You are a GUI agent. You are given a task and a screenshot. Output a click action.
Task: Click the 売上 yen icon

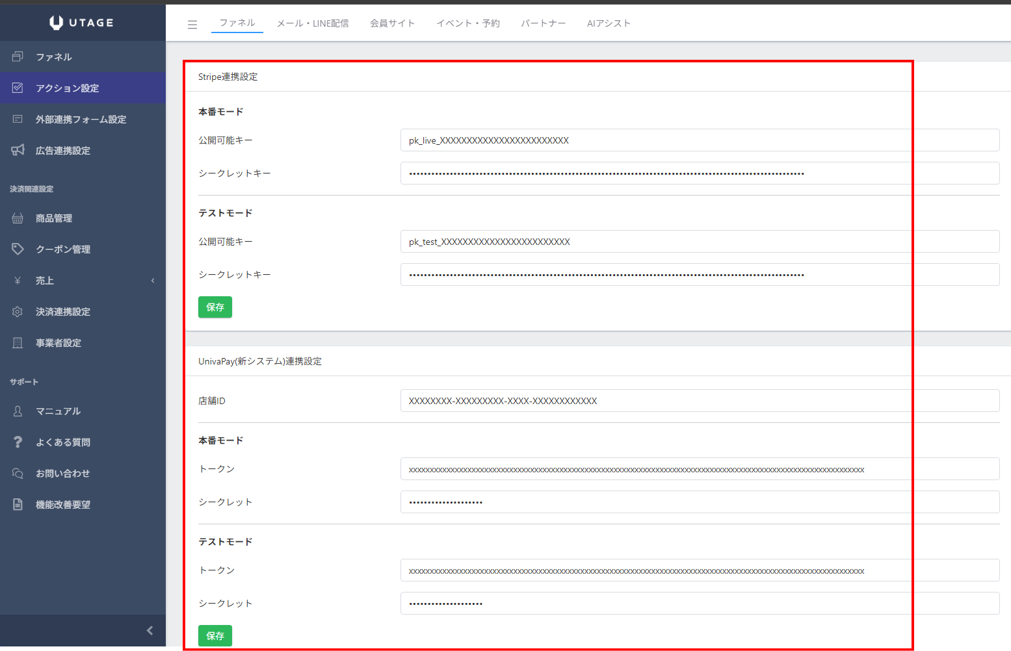point(18,281)
